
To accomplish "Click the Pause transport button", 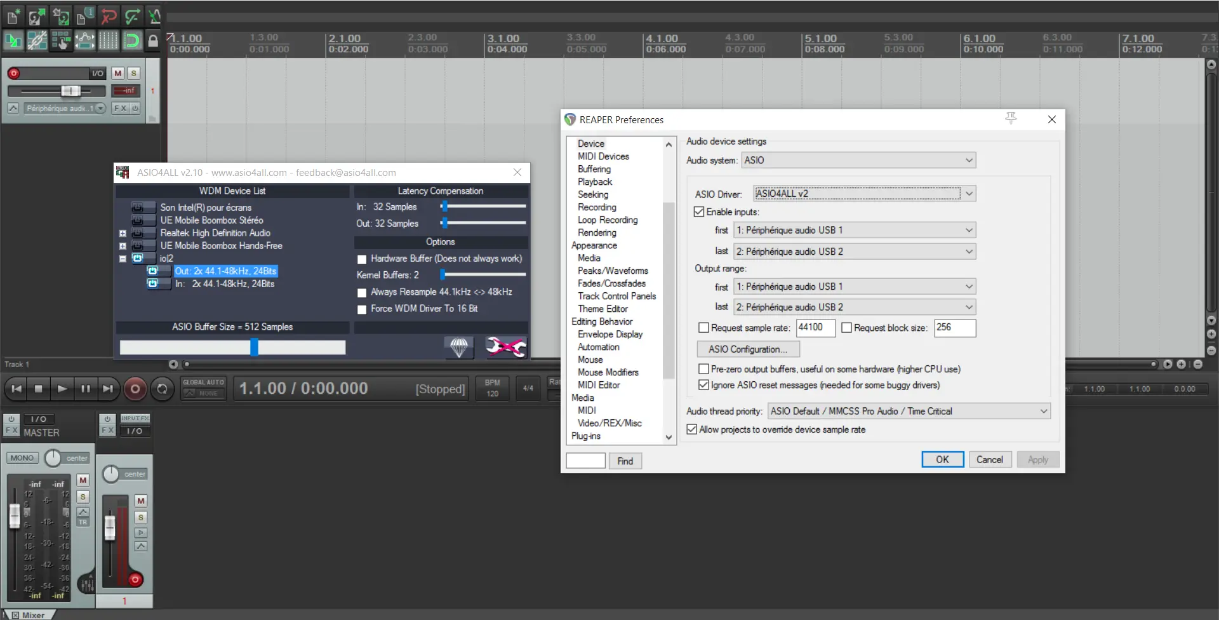I will pos(85,389).
